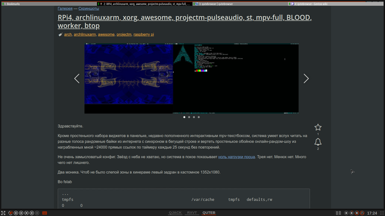Click the 17:24 clock in the panel
This screenshot has width=385, height=216.
coord(372,213)
